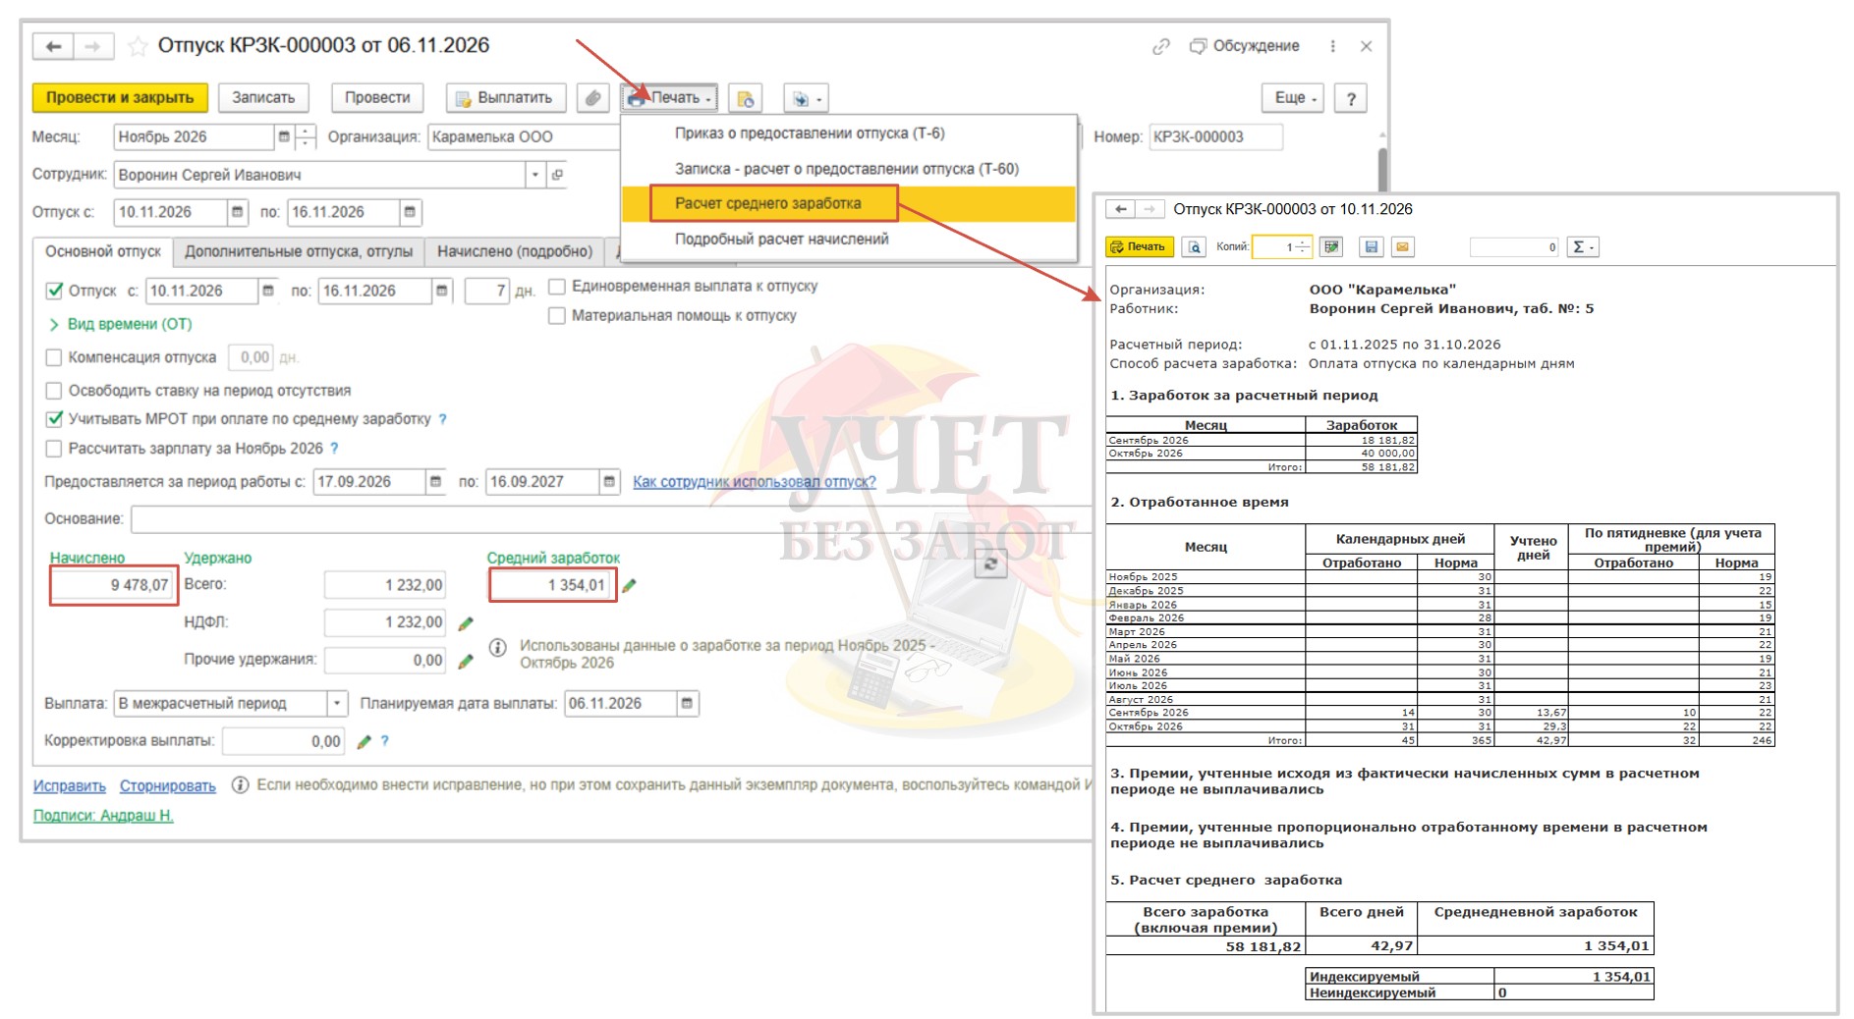Click the favorite star next to document title
The width and height of the screenshot is (1854, 1019).
pos(139,46)
